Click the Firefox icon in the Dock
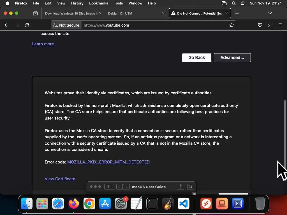Screen dimensions: 287x215 (74, 204)
